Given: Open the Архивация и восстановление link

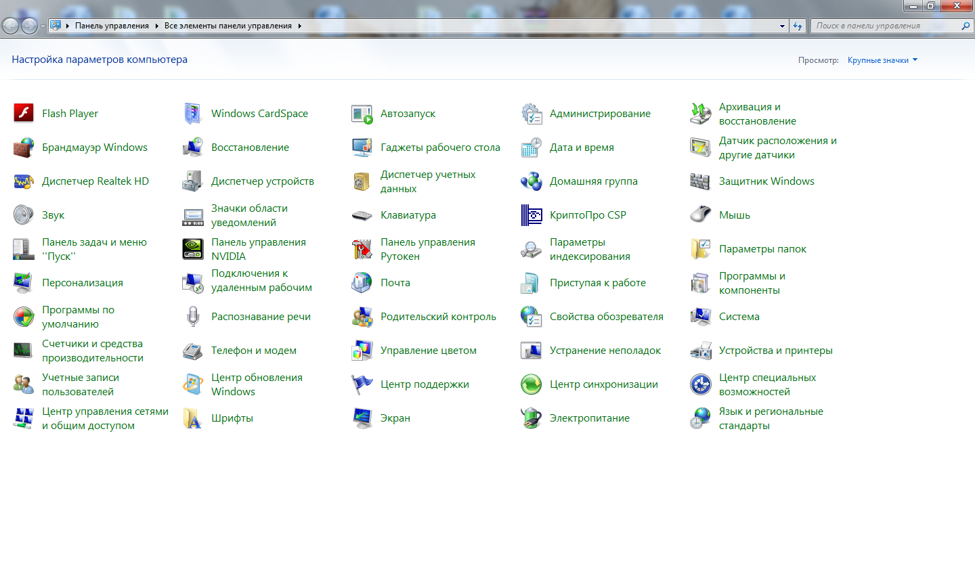Looking at the screenshot, I should [x=758, y=114].
